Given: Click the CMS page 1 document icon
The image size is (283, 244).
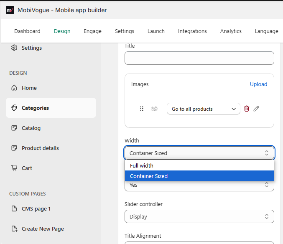Looking at the screenshot, I should pyautogui.click(x=14, y=208).
